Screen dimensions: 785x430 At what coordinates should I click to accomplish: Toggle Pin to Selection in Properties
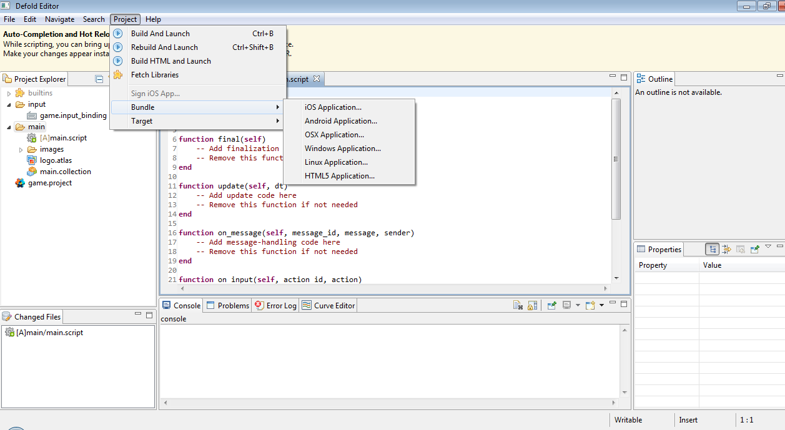click(755, 249)
